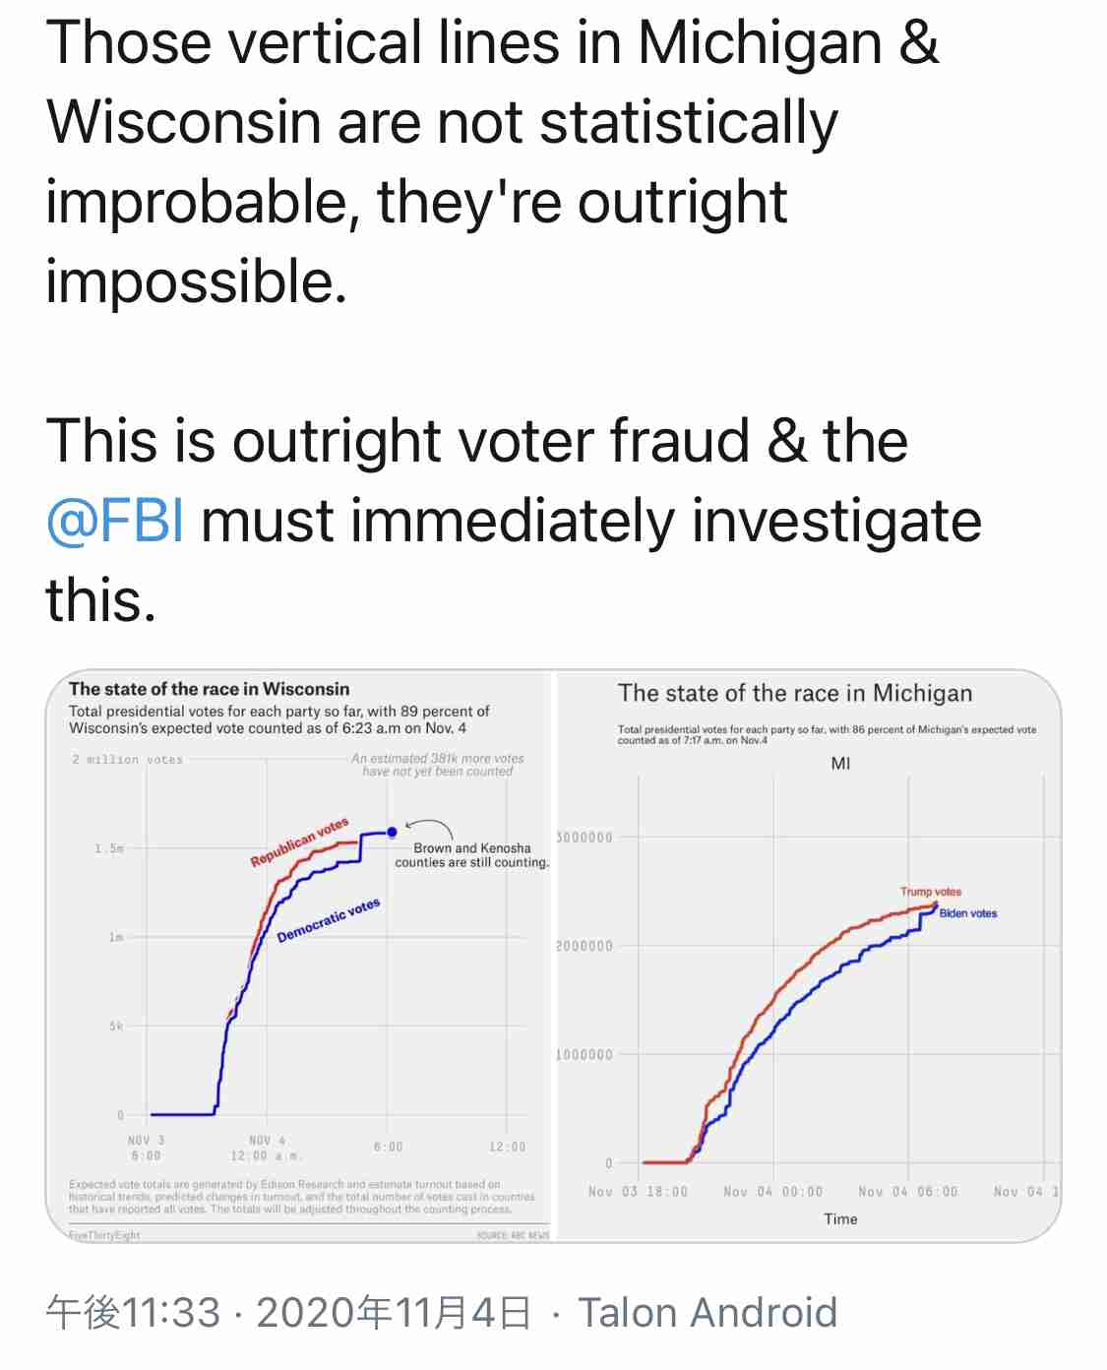This screenshot has width=1107, height=1370.
Task: Open the @FBI mention link
Action: point(114,521)
